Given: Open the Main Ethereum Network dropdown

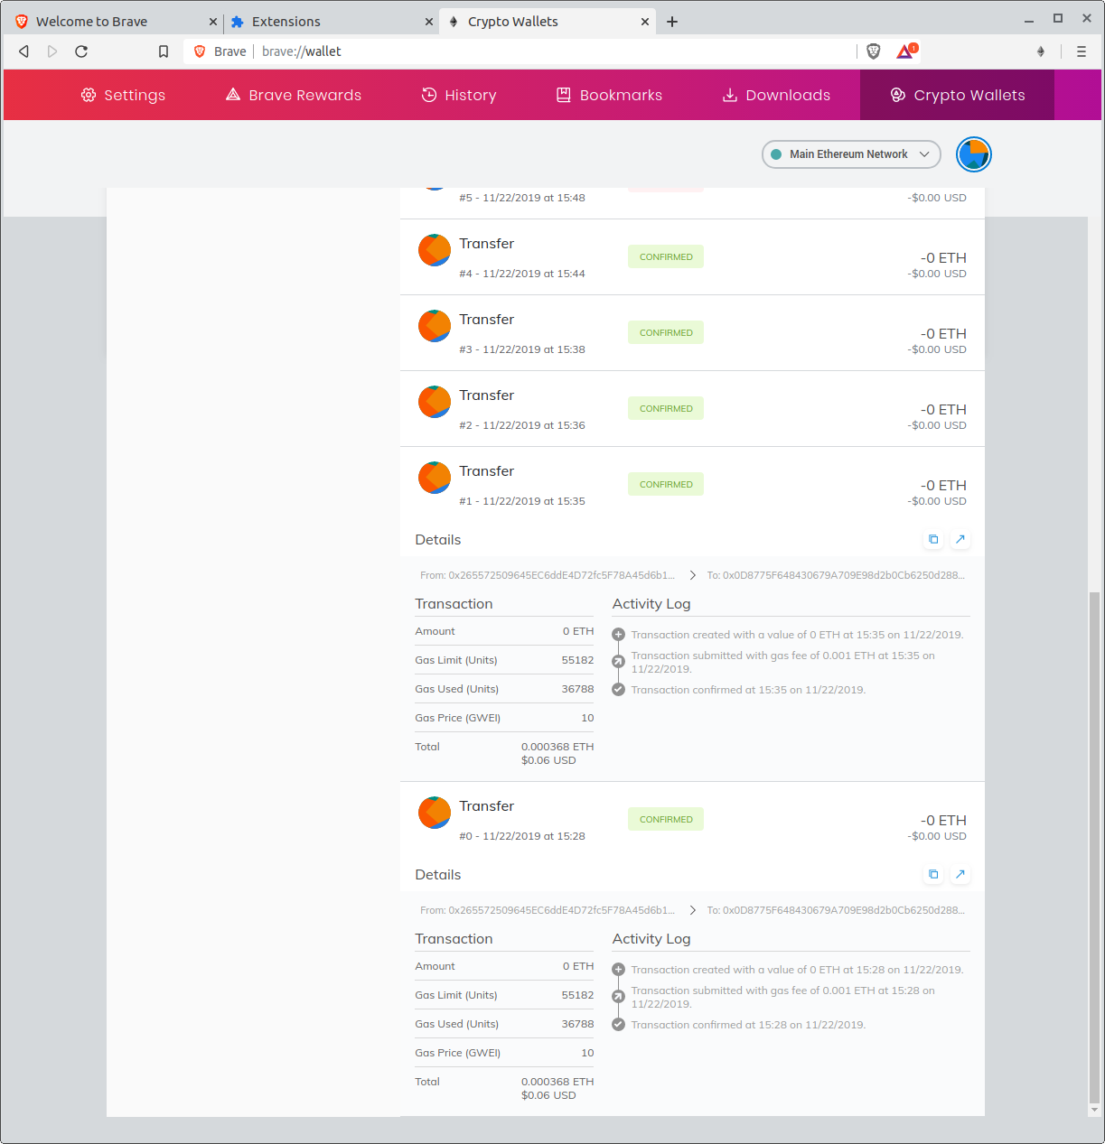Looking at the screenshot, I should [x=851, y=154].
